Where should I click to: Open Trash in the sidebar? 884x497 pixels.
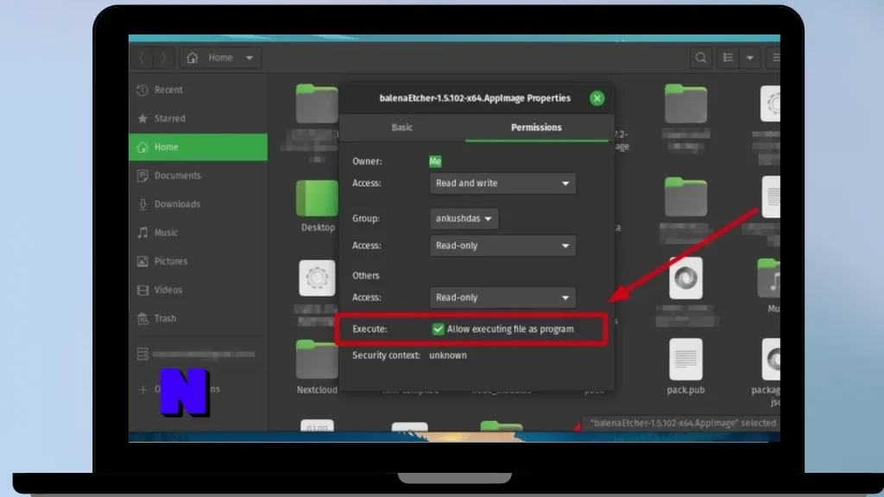click(198, 318)
